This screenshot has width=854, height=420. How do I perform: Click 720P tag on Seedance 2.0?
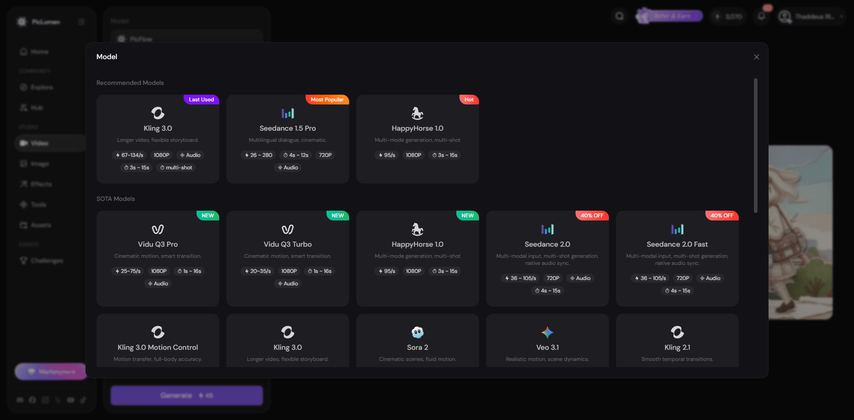click(553, 278)
